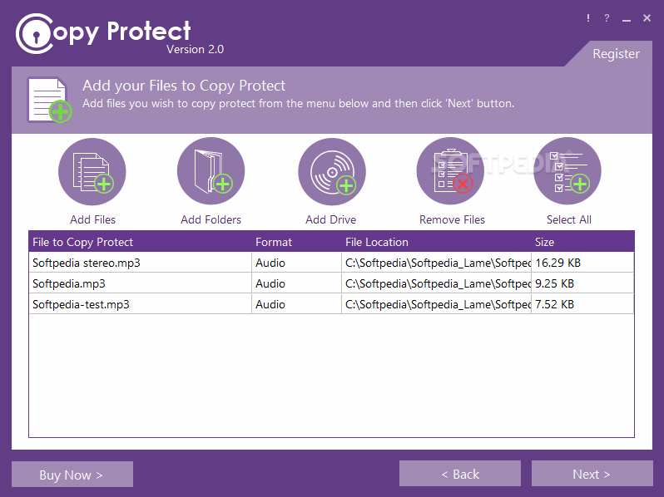The width and height of the screenshot is (664, 497).
Task: Click the Buy Now button
Action: (x=72, y=475)
